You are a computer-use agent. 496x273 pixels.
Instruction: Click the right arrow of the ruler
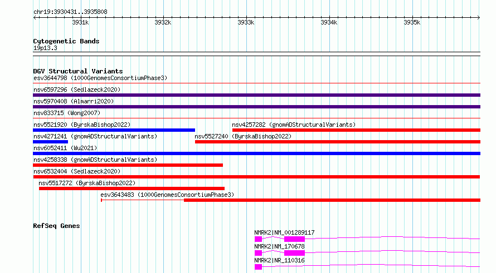(479, 18)
